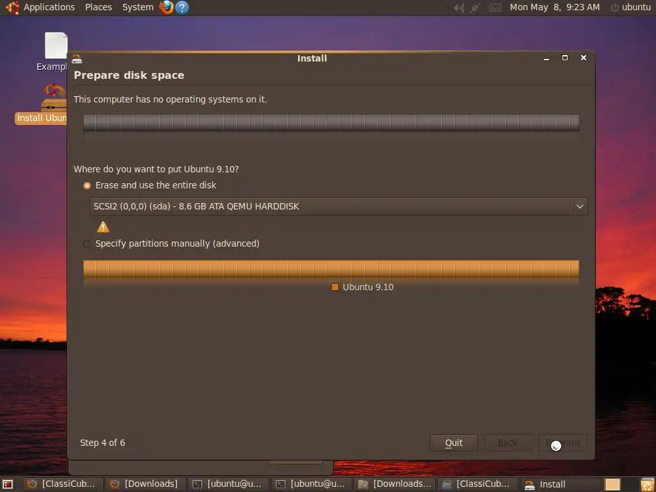656x492 pixels.
Task: Open the Trash icon in bottom panel
Action: (647, 484)
